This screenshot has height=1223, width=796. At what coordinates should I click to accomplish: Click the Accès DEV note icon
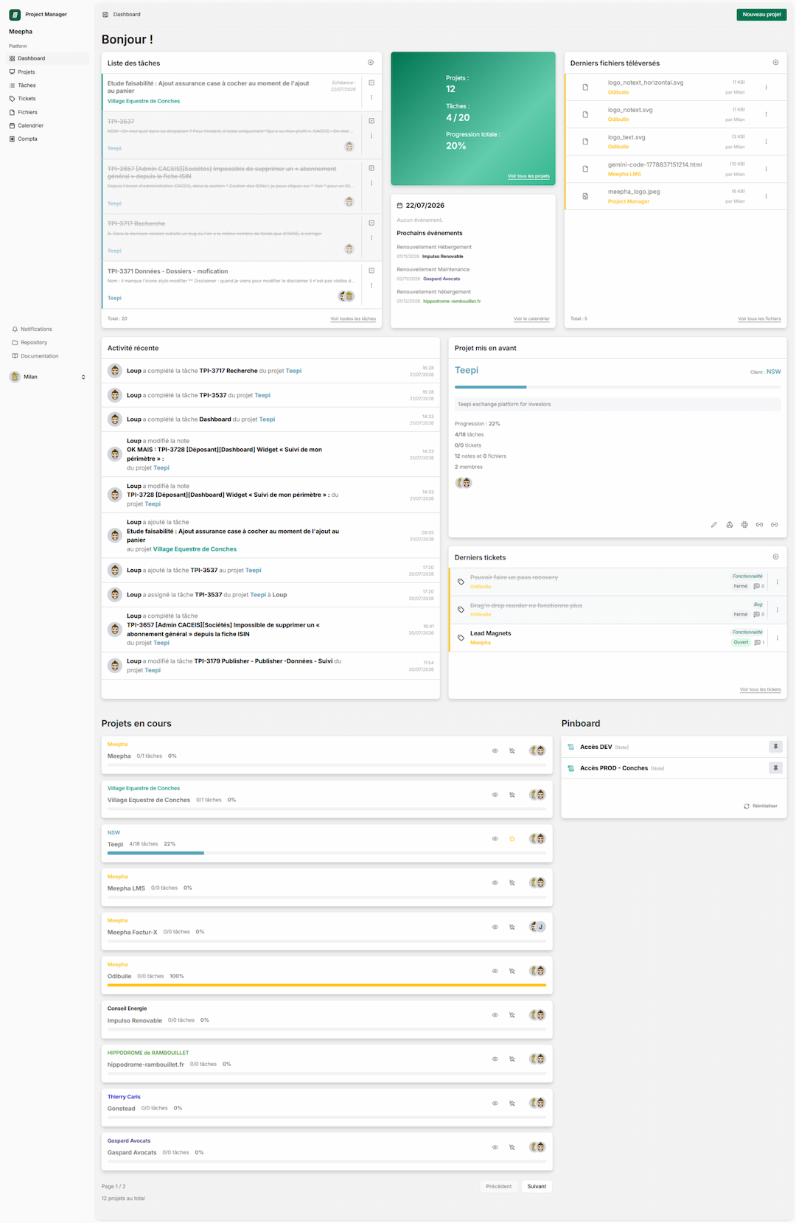pyautogui.click(x=571, y=747)
